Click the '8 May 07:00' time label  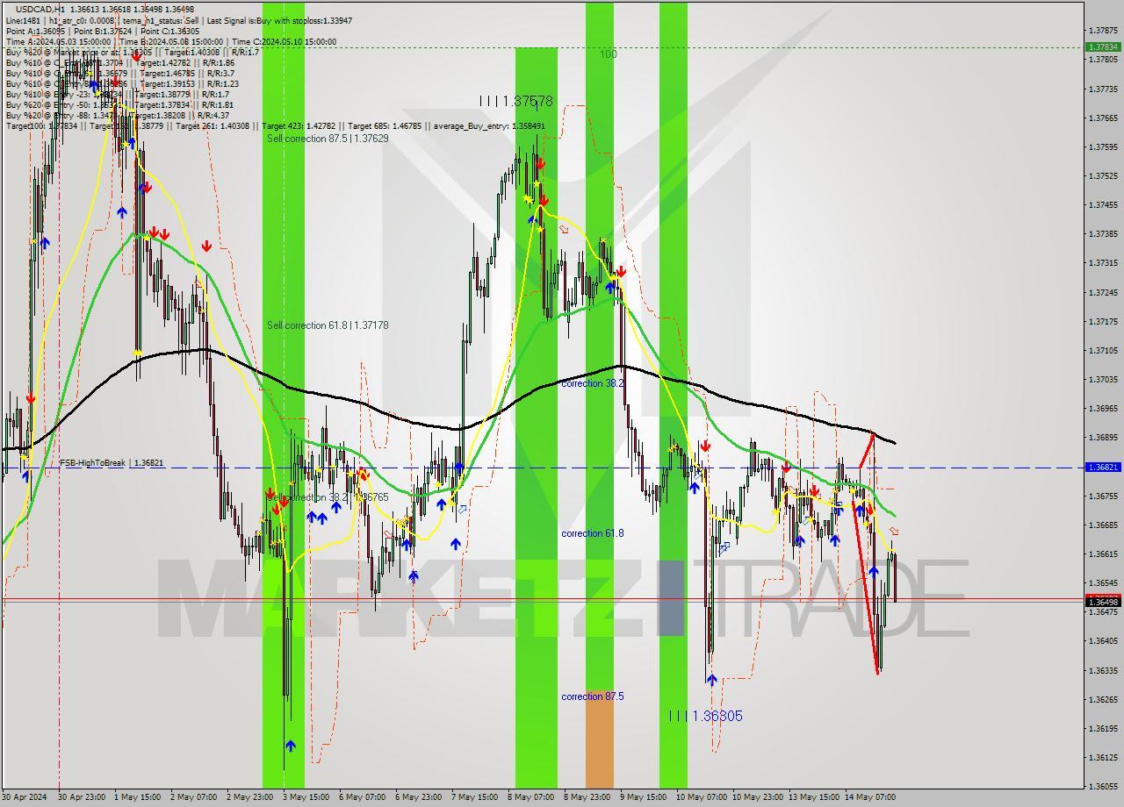coord(531,797)
